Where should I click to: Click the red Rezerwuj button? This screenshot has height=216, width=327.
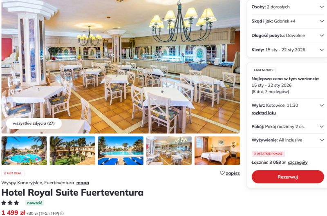point(288,177)
